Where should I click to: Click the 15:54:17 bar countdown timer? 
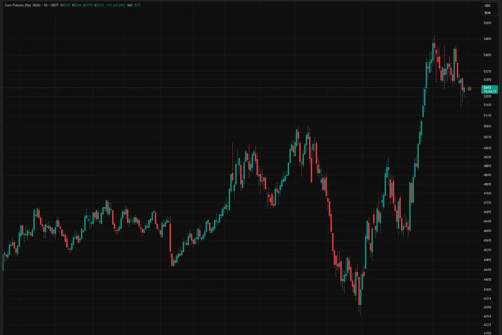tap(490, 91)
